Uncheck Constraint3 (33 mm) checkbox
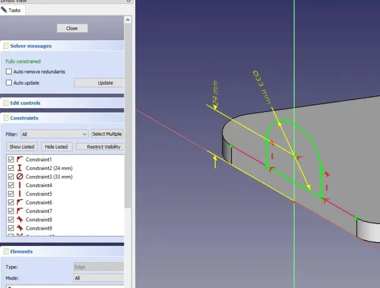 click(11, 176)
